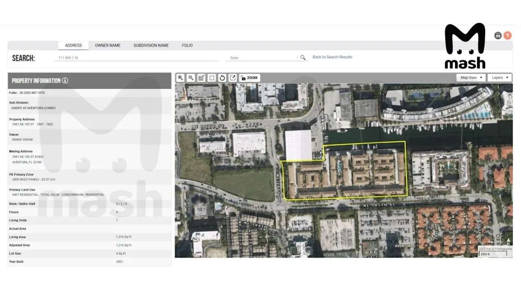Click the zoom in magnifier icon
The image size is (521, 293).
(180, 78)
